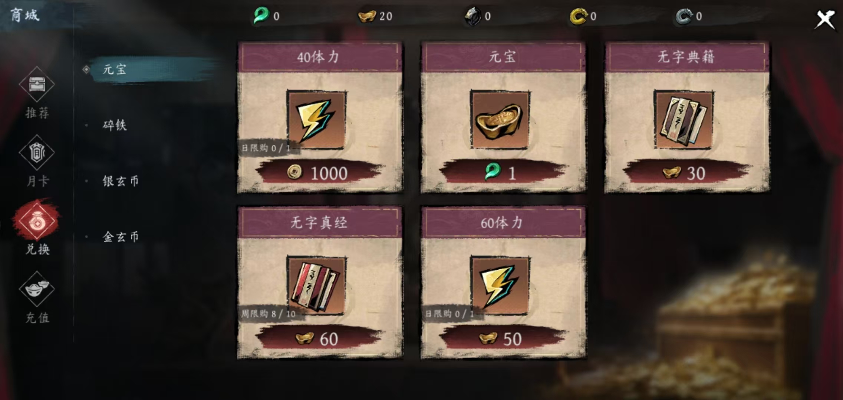Viewport: 843px width, 400px height.
Task: Switch to the 金玄币 exchange tab
Action: point(121,237)
